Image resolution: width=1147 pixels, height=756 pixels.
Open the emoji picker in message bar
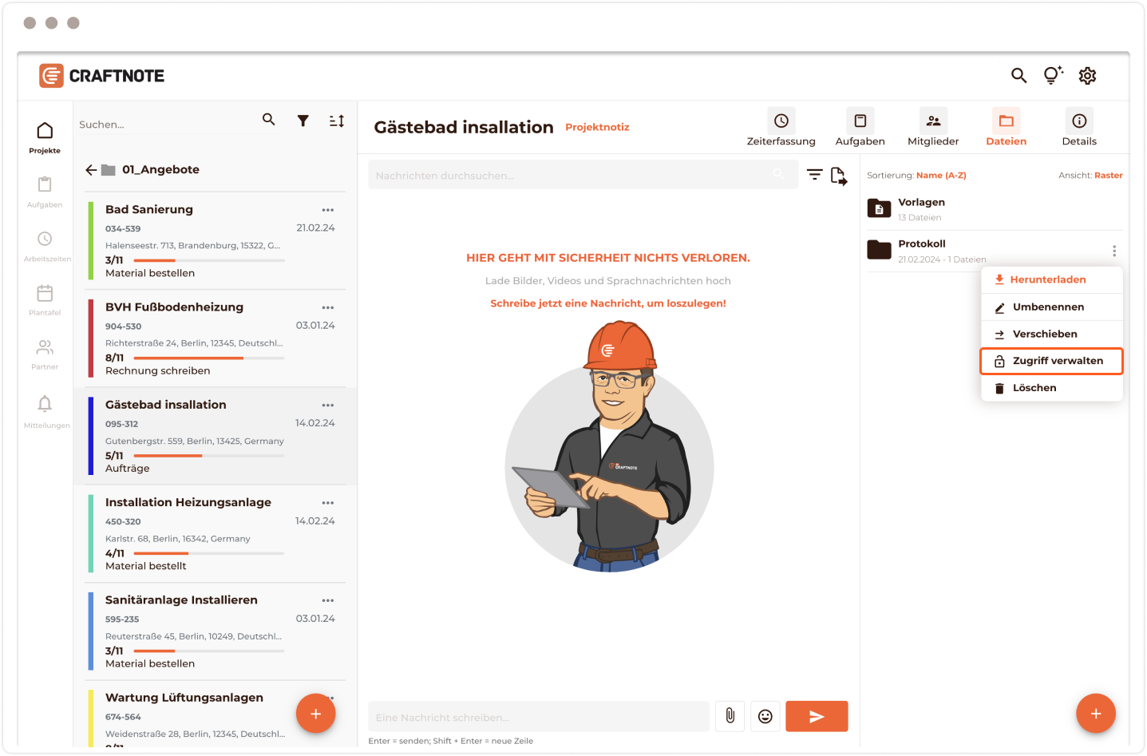pyautogui.click(x=765, y=716)
